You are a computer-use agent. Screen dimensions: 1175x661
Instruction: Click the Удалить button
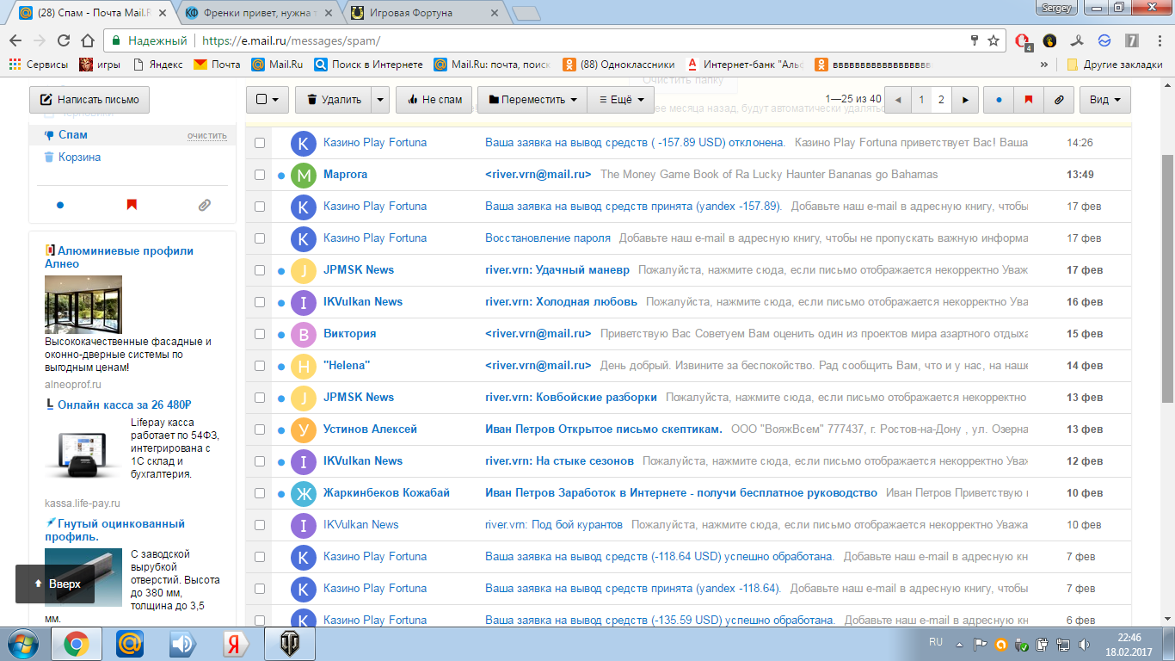point(334,100)
